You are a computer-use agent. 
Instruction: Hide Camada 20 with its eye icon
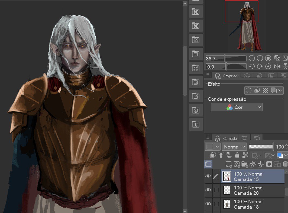(x=208, y=190)
